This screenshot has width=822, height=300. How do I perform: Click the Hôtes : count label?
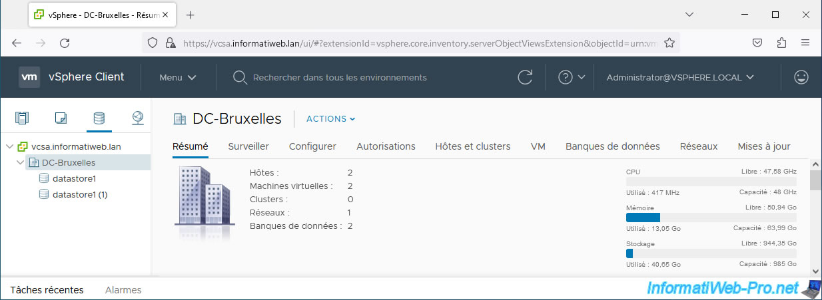(264, 173)
